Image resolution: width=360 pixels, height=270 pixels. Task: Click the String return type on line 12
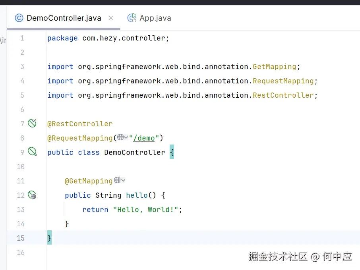108,195
